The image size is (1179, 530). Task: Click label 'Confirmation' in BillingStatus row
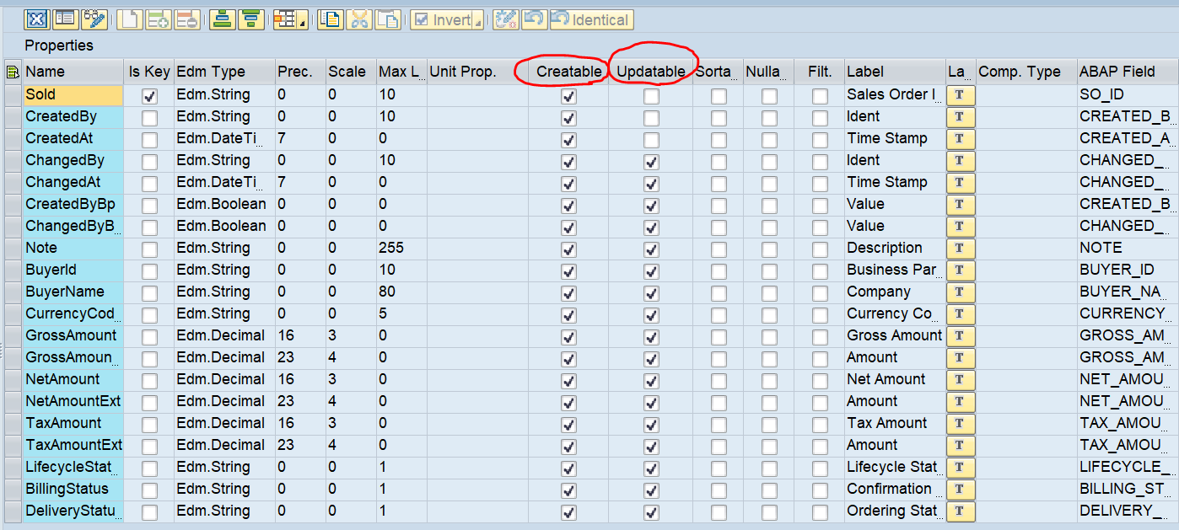coord(894,489)
